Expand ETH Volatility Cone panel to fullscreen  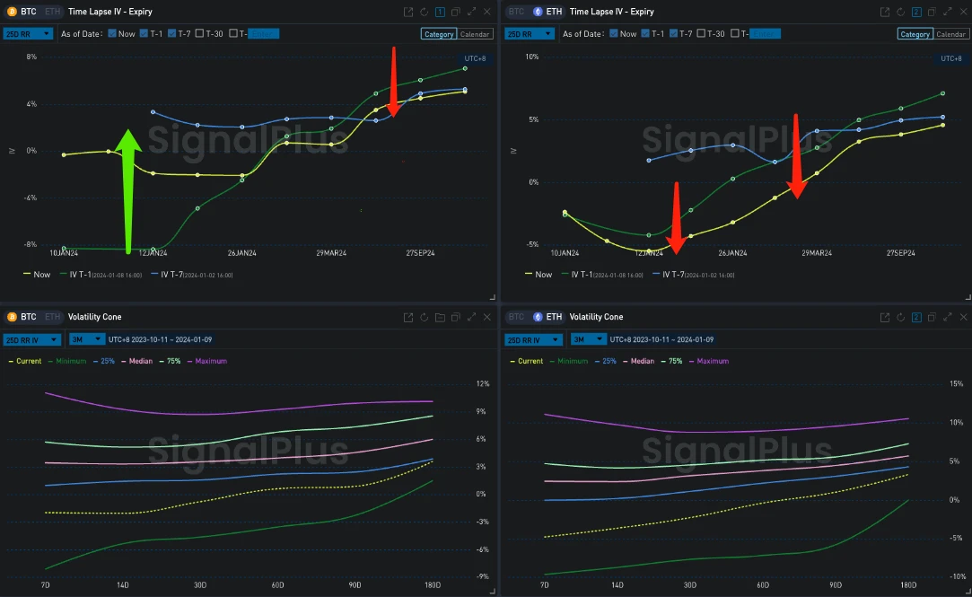(x=948, y=317)
